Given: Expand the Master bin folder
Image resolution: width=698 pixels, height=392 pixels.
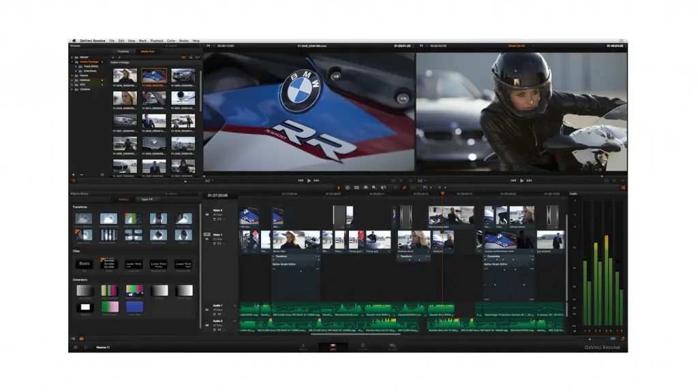Looking at the screenshot, I should point(72,57).
